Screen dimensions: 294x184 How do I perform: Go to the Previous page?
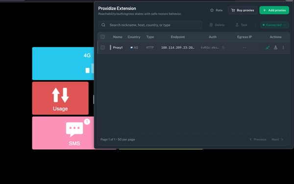(258, 140)
